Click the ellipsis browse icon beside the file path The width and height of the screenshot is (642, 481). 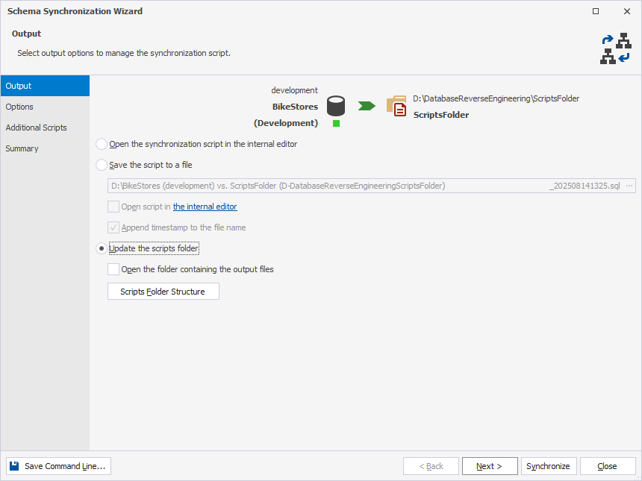(629, 185)
